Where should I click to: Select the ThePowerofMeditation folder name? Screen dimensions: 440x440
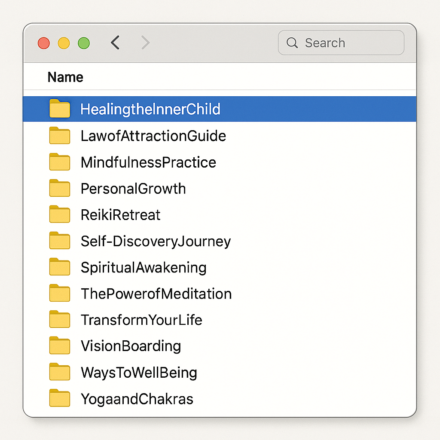(156, 294)
